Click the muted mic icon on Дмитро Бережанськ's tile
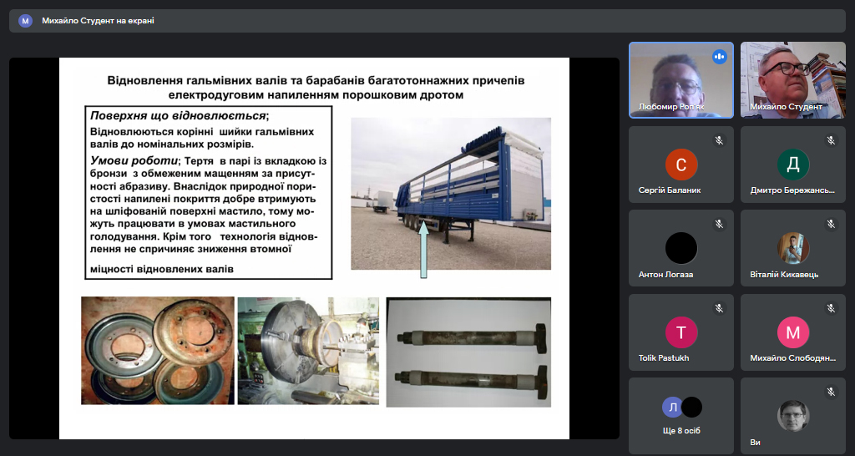 pos(831,140)
